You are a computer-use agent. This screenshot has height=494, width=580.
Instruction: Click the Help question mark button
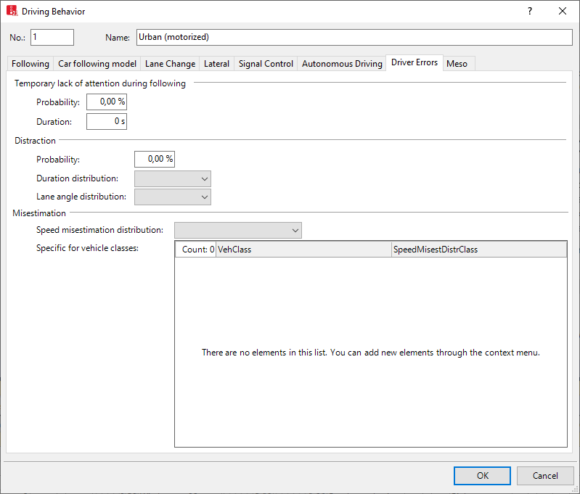[529, 12]
